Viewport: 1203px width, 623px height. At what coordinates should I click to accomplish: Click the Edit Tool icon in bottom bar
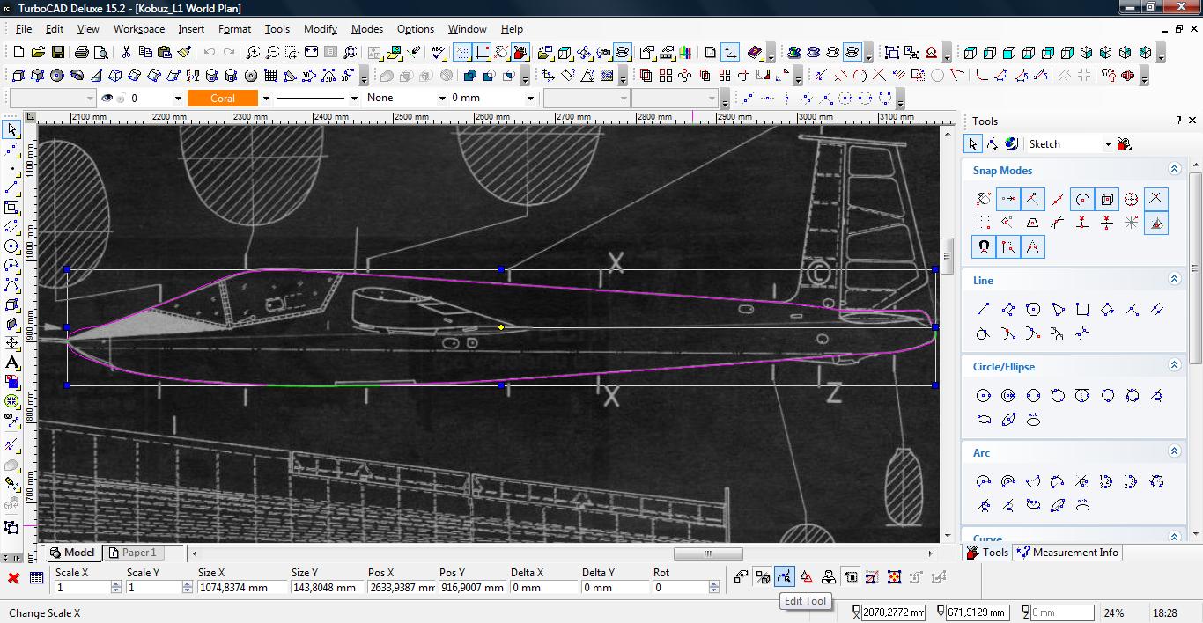pyautogui.click(x=784, y=577)
